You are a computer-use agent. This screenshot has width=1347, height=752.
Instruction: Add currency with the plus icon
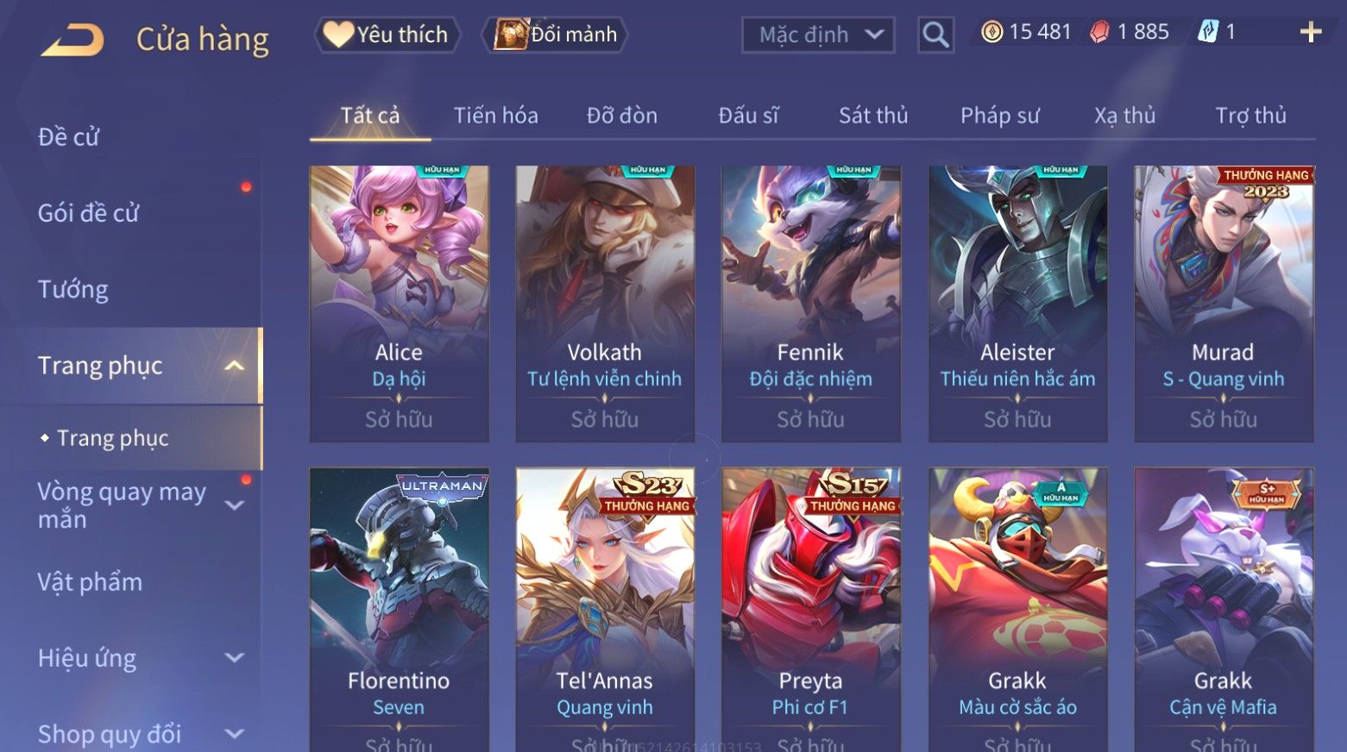point(1311,33)
